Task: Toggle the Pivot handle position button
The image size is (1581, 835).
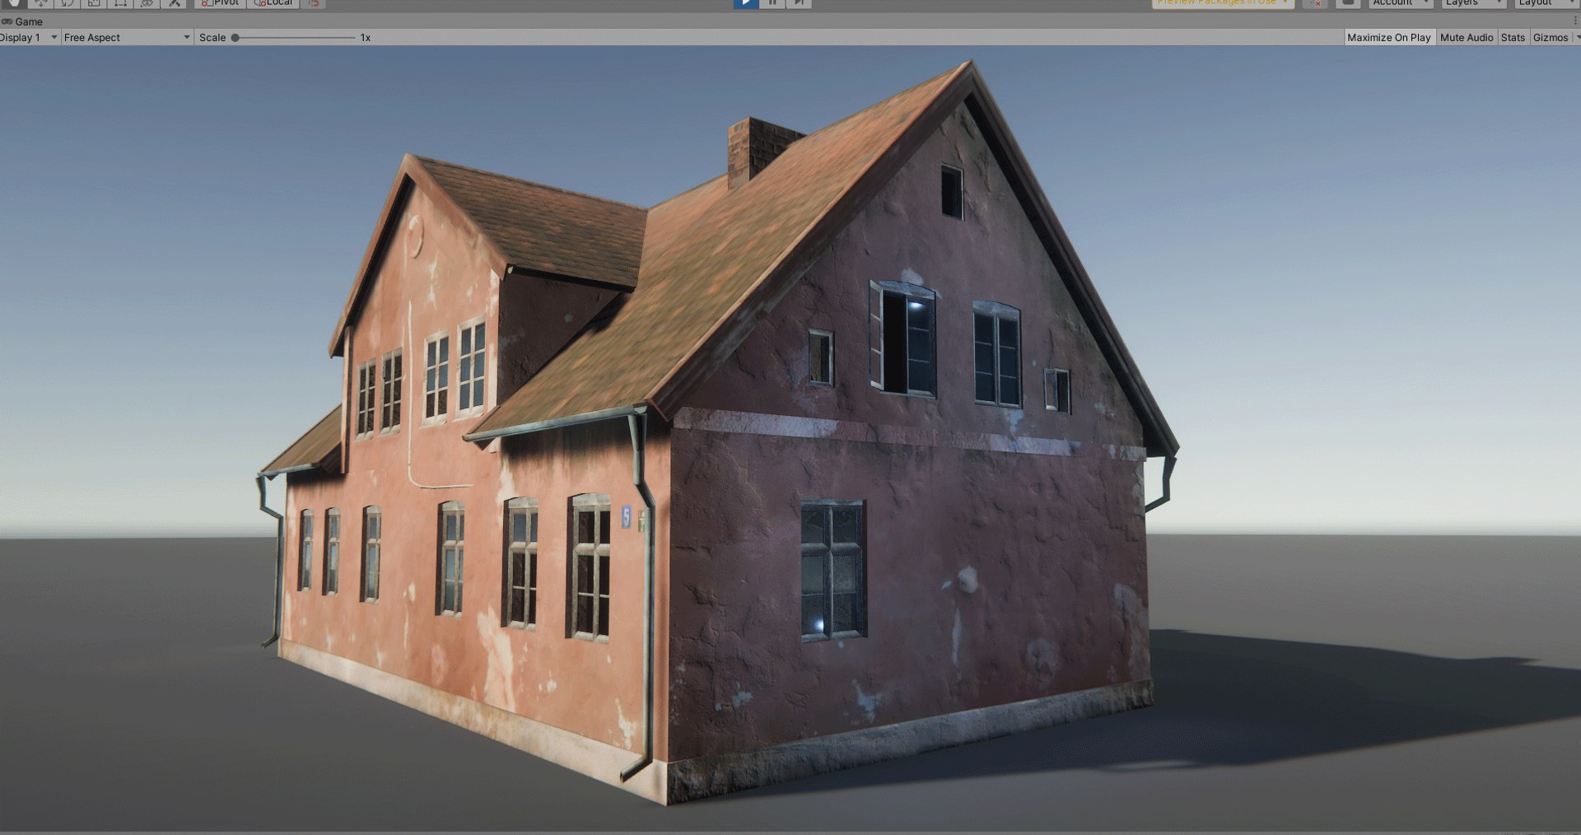Action: [x=220, y=3]
